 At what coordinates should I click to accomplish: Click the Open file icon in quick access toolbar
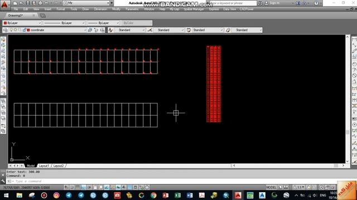pos(21,3)
